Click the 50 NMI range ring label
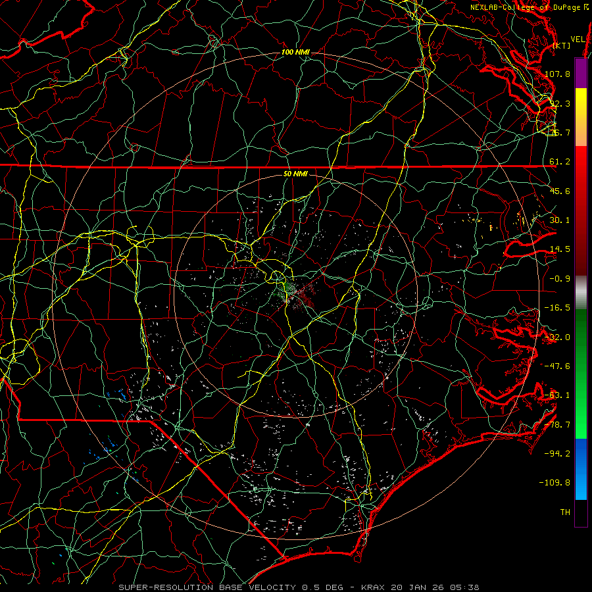Image resolution: width=592 pixels, height=592 pixels. pos(295,174)
